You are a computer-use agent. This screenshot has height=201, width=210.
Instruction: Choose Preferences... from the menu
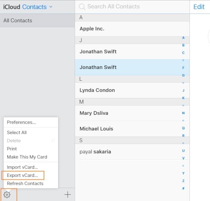(x=31, y=122)
